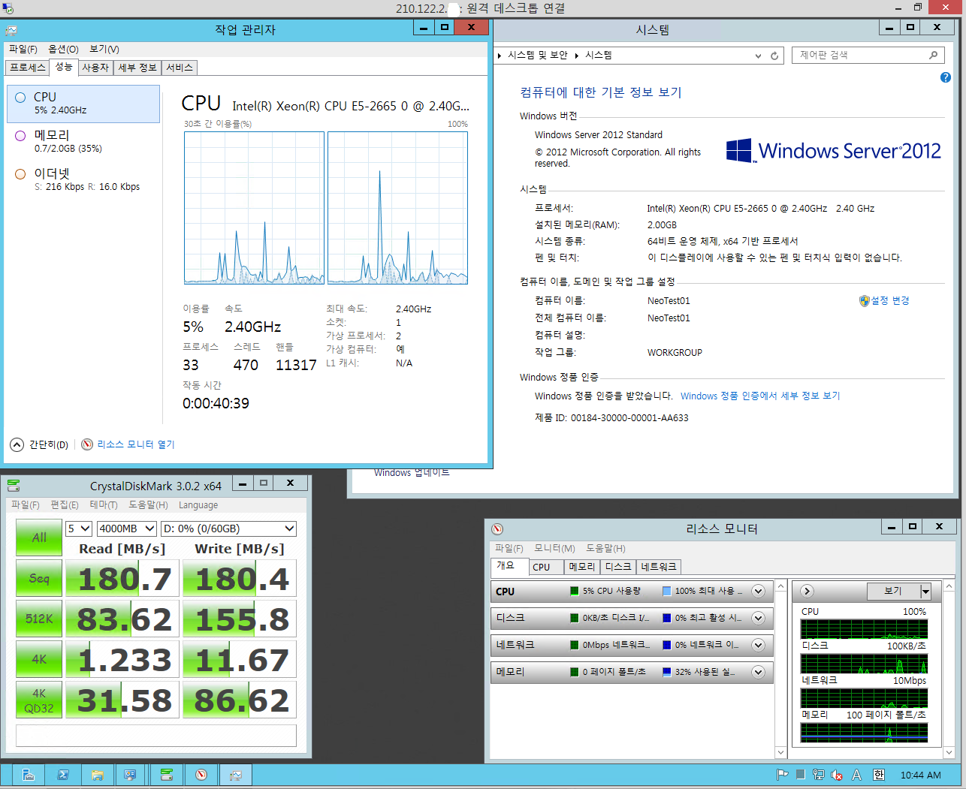Open help with the blue question mark icon
The image size is (966, 789).
946,77
